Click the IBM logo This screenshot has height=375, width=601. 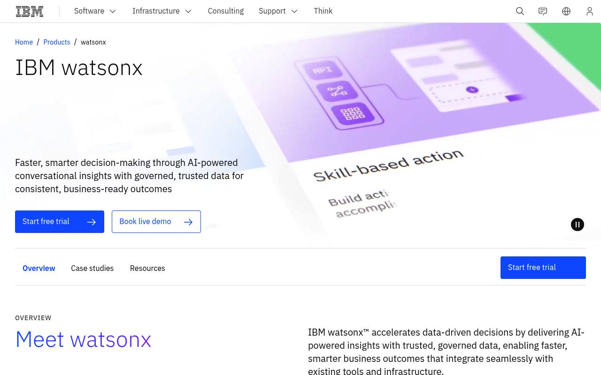click(x=30, y=11)
